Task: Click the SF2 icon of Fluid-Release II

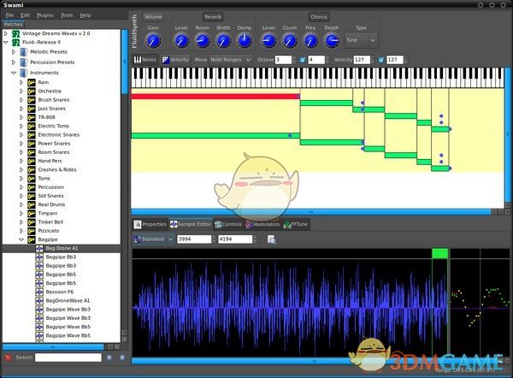Action: click(x=15, y=43)
